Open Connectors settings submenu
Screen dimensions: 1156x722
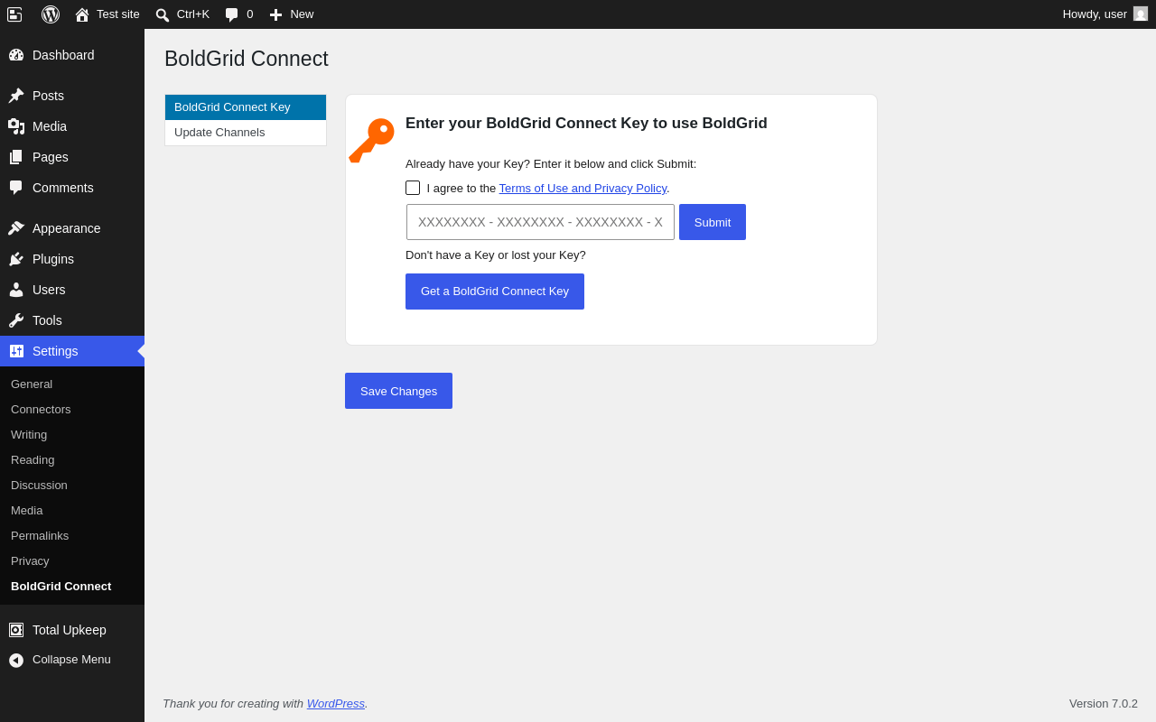click(x=41, y=410)
